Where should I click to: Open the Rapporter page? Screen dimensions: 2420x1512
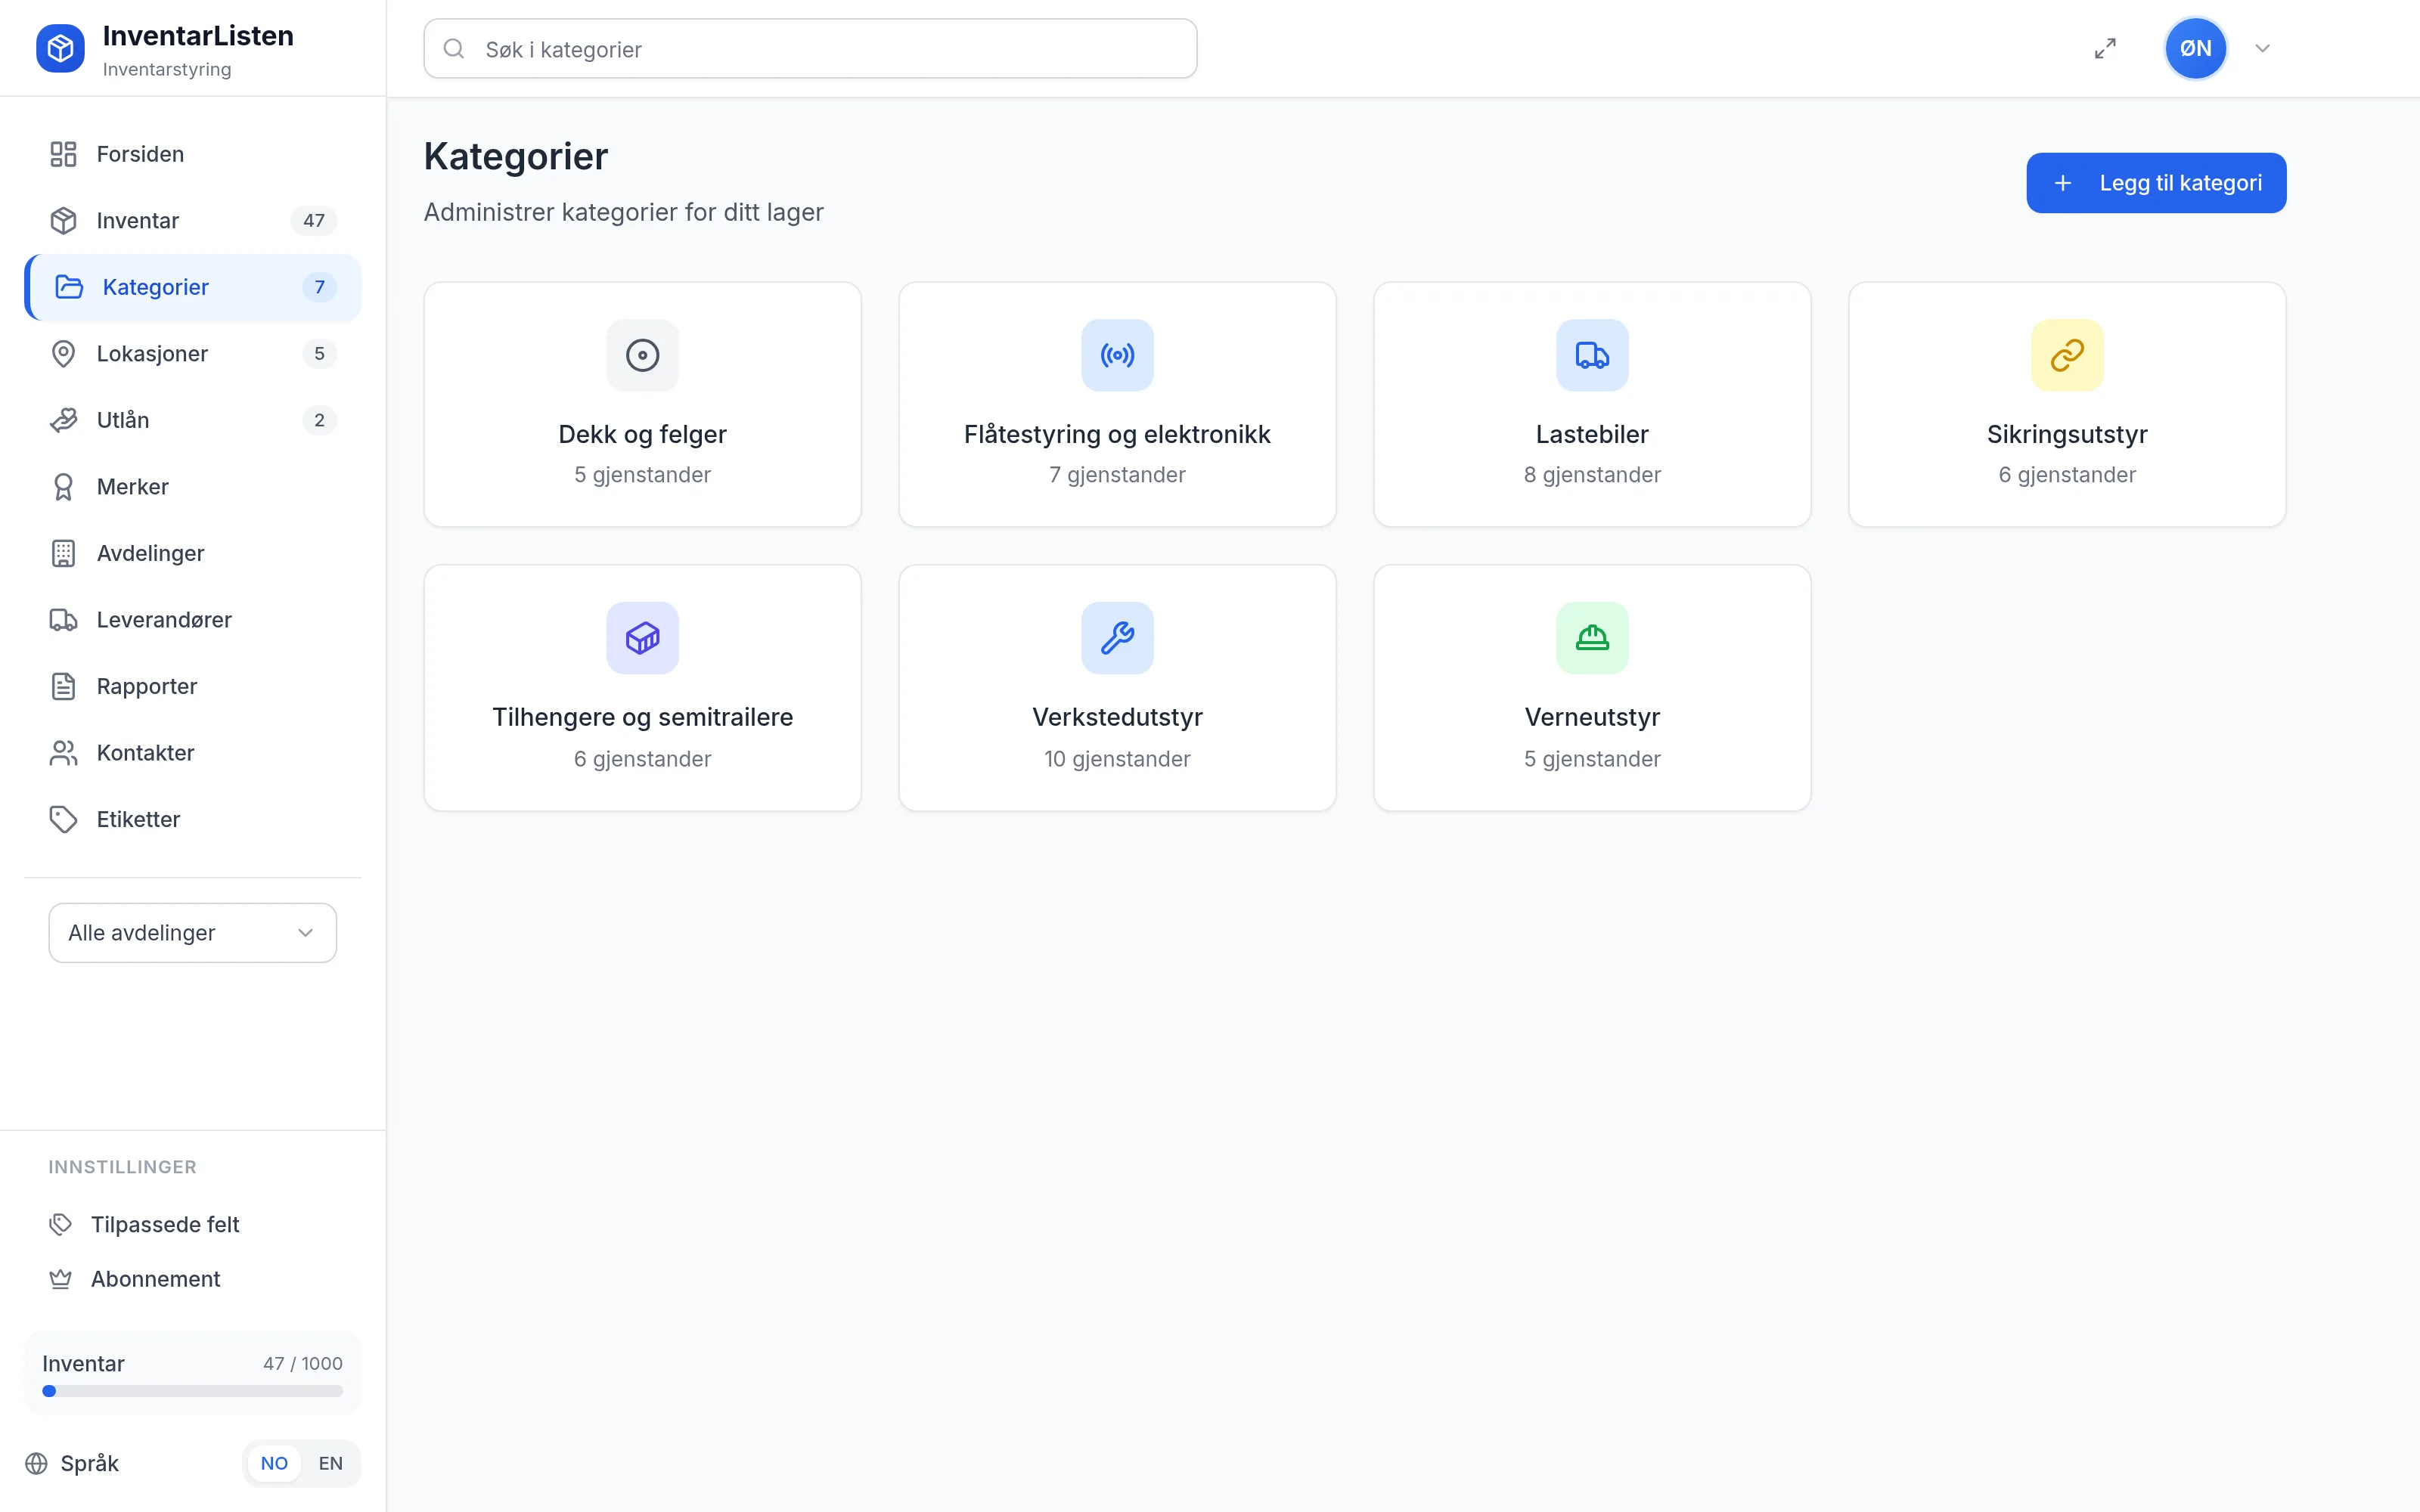(x=193, y=686)
